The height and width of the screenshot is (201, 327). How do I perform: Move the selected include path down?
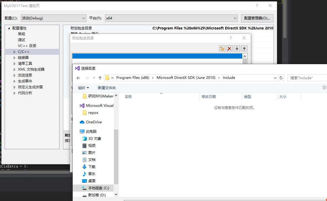pos(237,48)
